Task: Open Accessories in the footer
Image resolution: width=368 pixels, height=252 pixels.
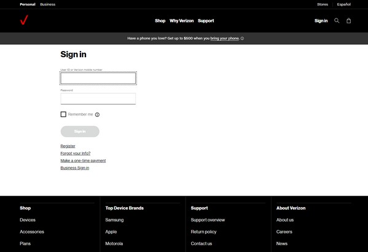Action: point(32,232)
